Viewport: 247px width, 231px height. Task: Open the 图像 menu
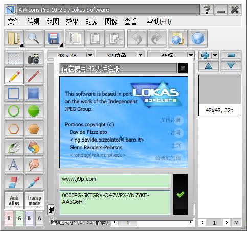point(111,21)
